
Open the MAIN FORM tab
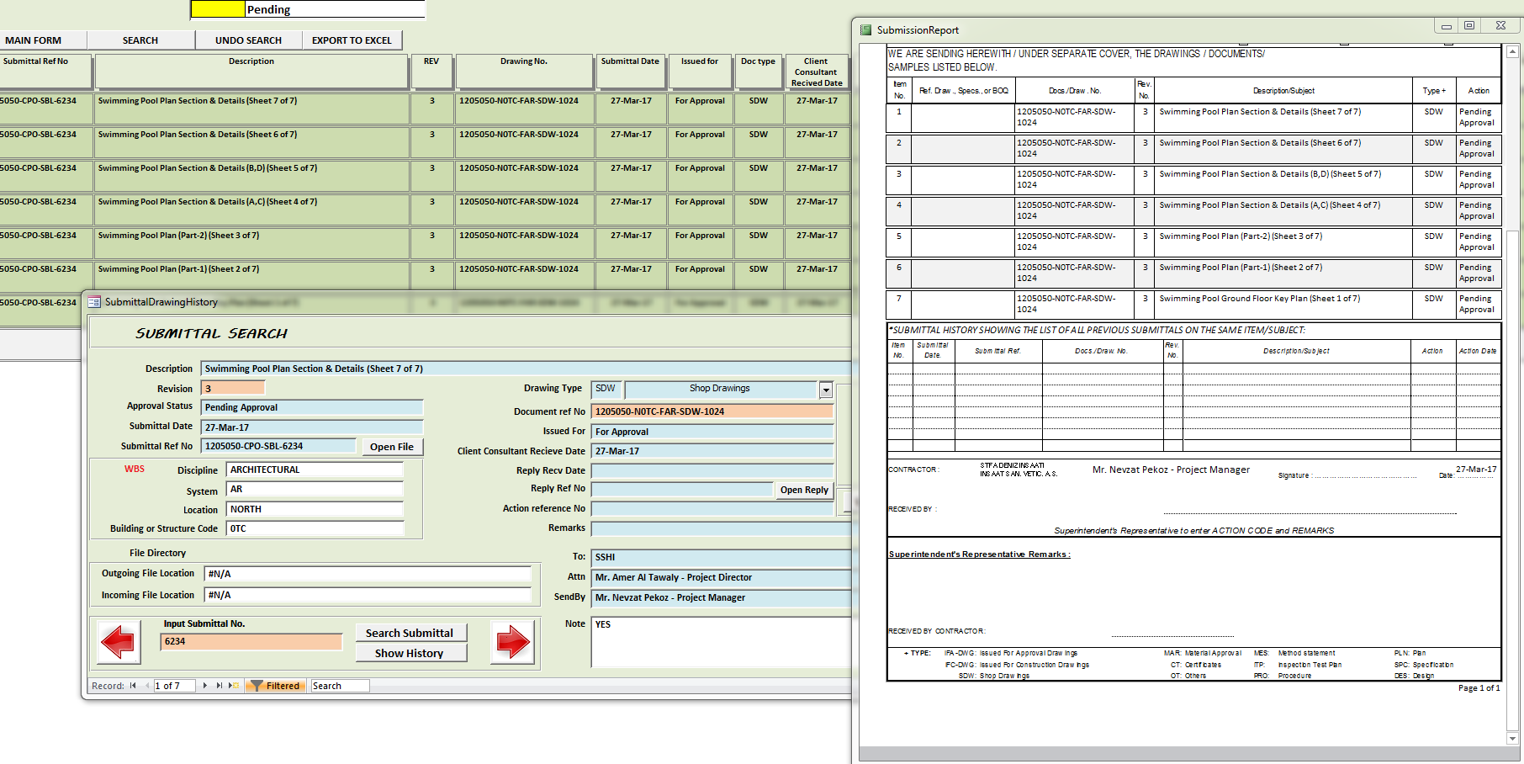click(x=34, y=40)
